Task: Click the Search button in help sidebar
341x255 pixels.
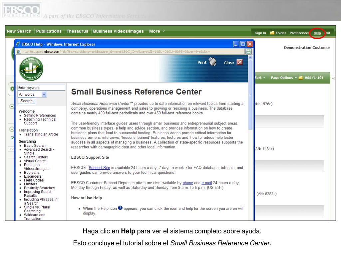Action: [26, 101]
